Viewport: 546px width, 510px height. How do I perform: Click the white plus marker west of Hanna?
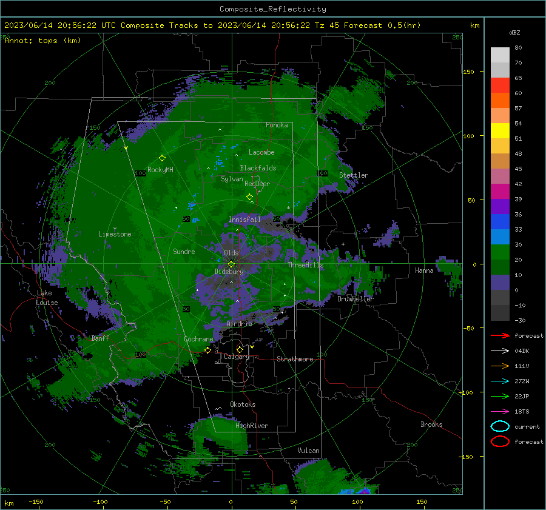click(x=343, y=244)
